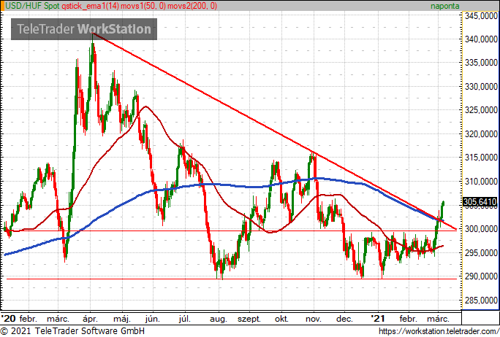
Task: Click the USD/HUF Spot chart title
Action: [x=32, y=6]
